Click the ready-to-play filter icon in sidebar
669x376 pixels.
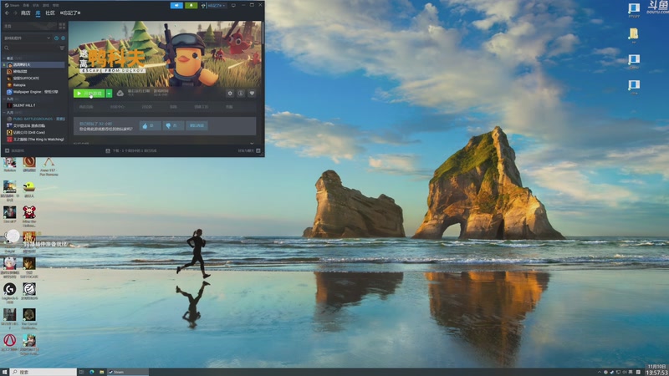64,38
